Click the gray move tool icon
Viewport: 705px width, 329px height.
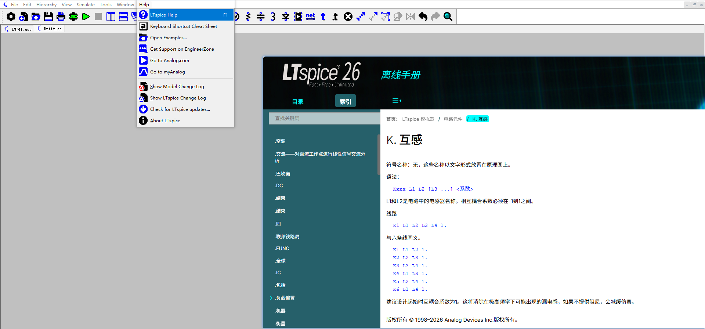(x=373, y=17)
